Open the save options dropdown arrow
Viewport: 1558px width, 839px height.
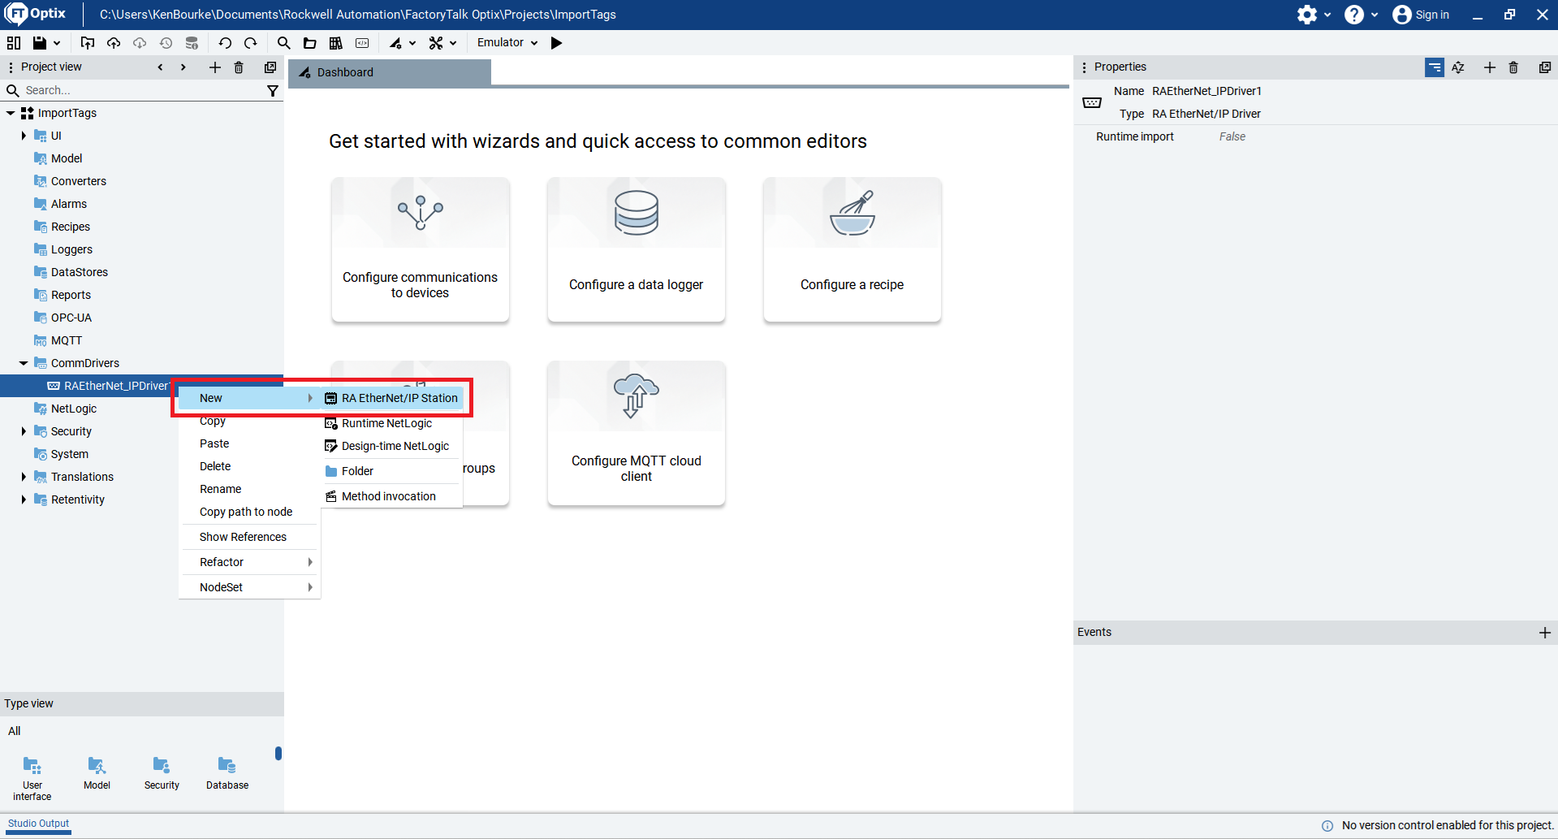pos(57,43)
